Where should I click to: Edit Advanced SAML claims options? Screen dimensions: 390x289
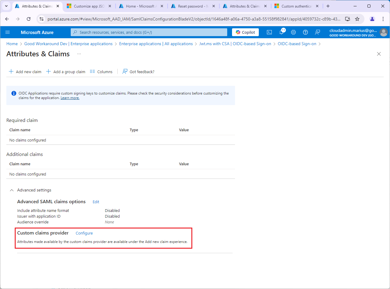coord(96,202)
